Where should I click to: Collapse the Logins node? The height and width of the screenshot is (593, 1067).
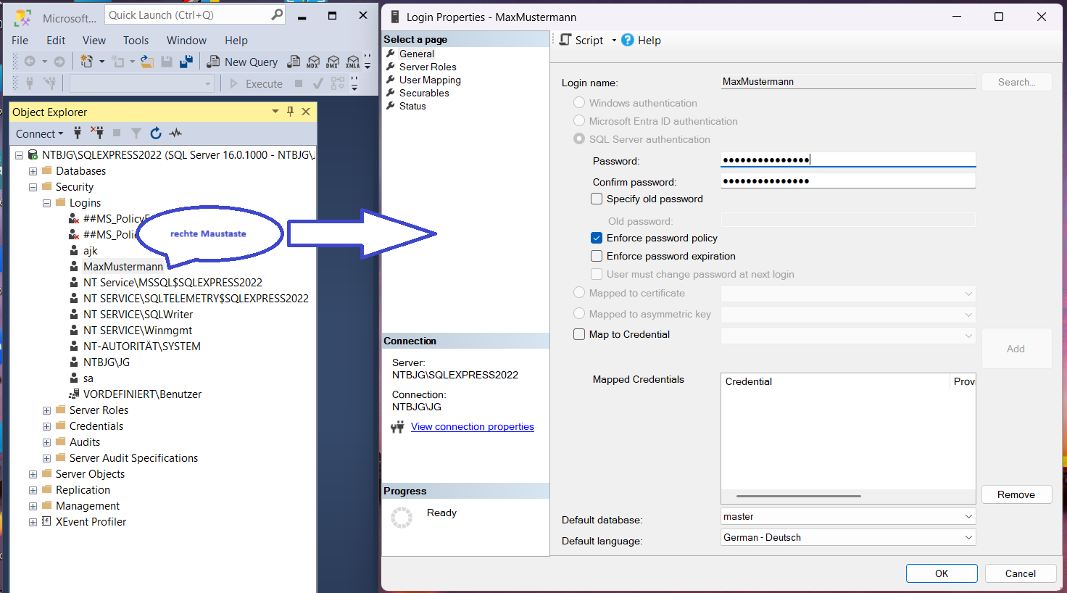[46, 203]
